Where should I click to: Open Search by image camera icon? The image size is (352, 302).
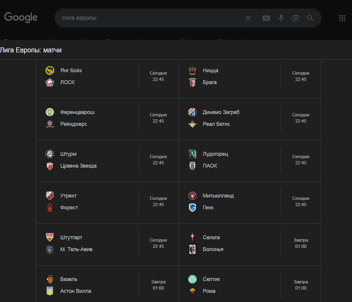[x=296, y=18]
